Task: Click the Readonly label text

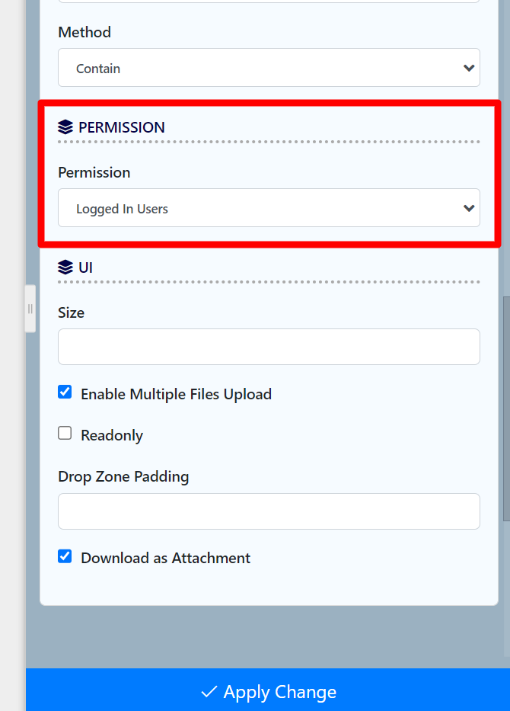Action: 112,435
